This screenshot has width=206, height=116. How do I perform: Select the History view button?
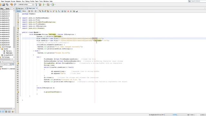pyautogui.click(x=24, y=11)
